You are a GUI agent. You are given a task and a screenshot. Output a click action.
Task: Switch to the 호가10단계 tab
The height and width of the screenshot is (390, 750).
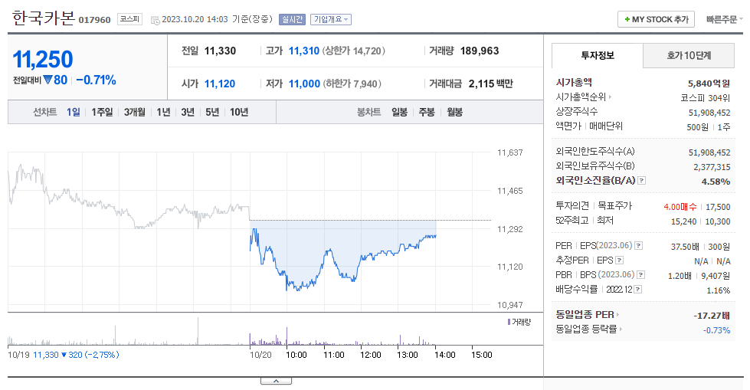coord(689,55)
